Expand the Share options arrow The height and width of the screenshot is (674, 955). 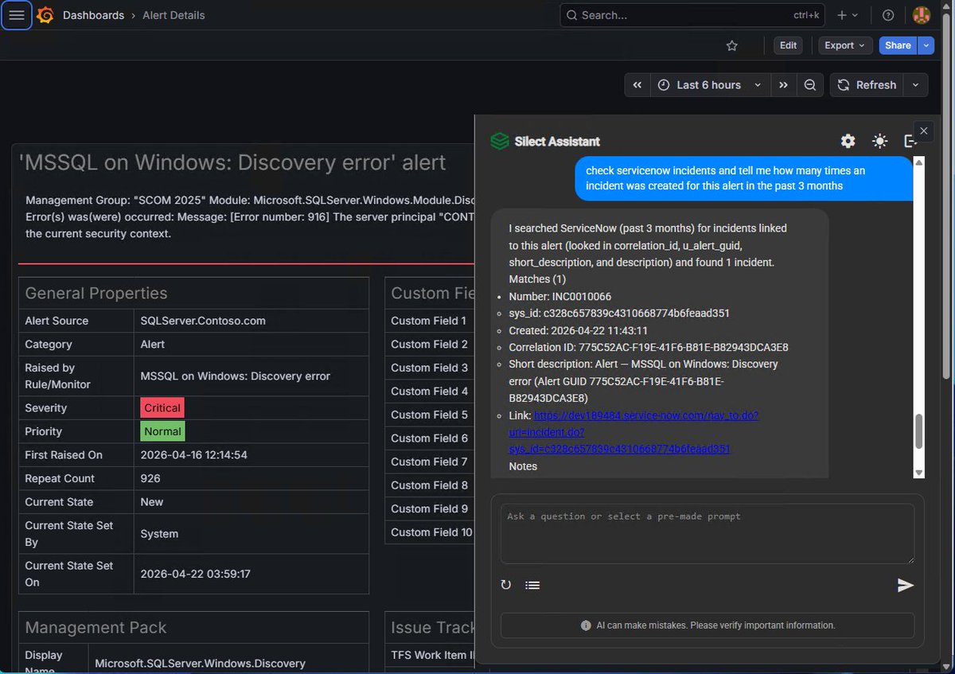(925, 45)
